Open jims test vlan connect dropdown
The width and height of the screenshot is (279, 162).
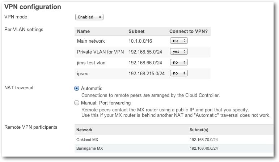179,63
